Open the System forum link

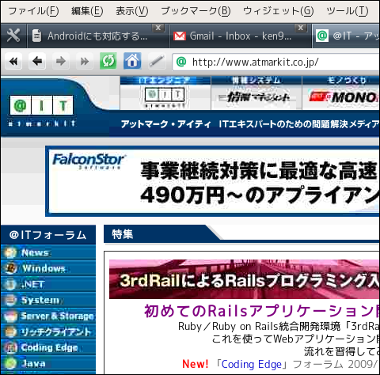[41, 300]
